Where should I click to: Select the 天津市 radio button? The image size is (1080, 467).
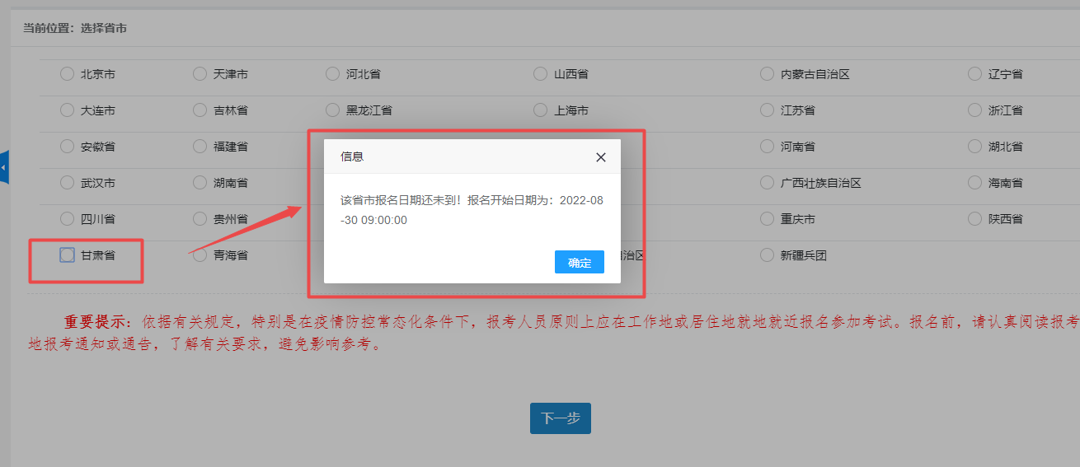[200, 74]
